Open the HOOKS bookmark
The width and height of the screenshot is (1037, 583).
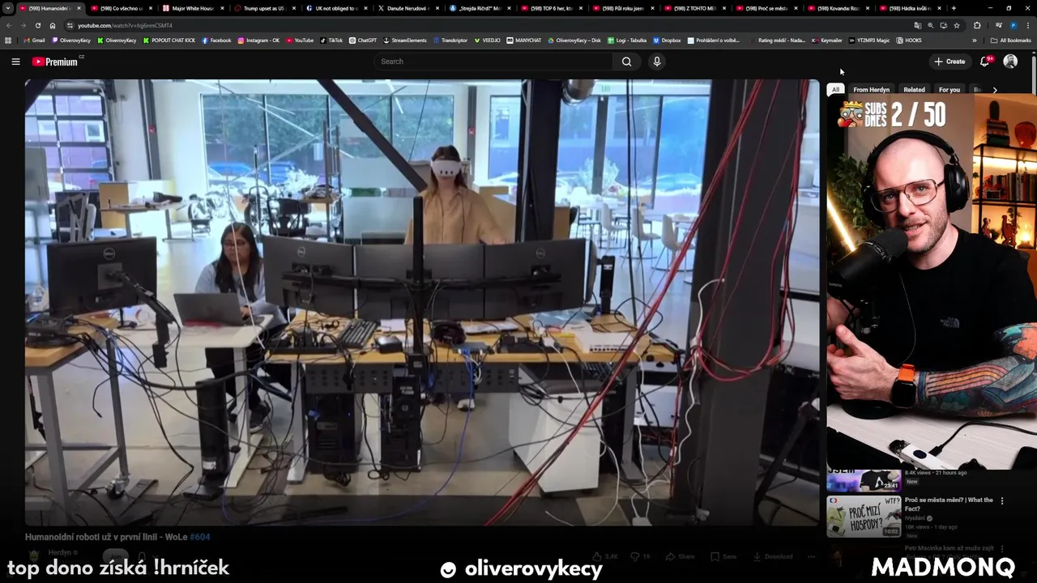pos(909,40)
